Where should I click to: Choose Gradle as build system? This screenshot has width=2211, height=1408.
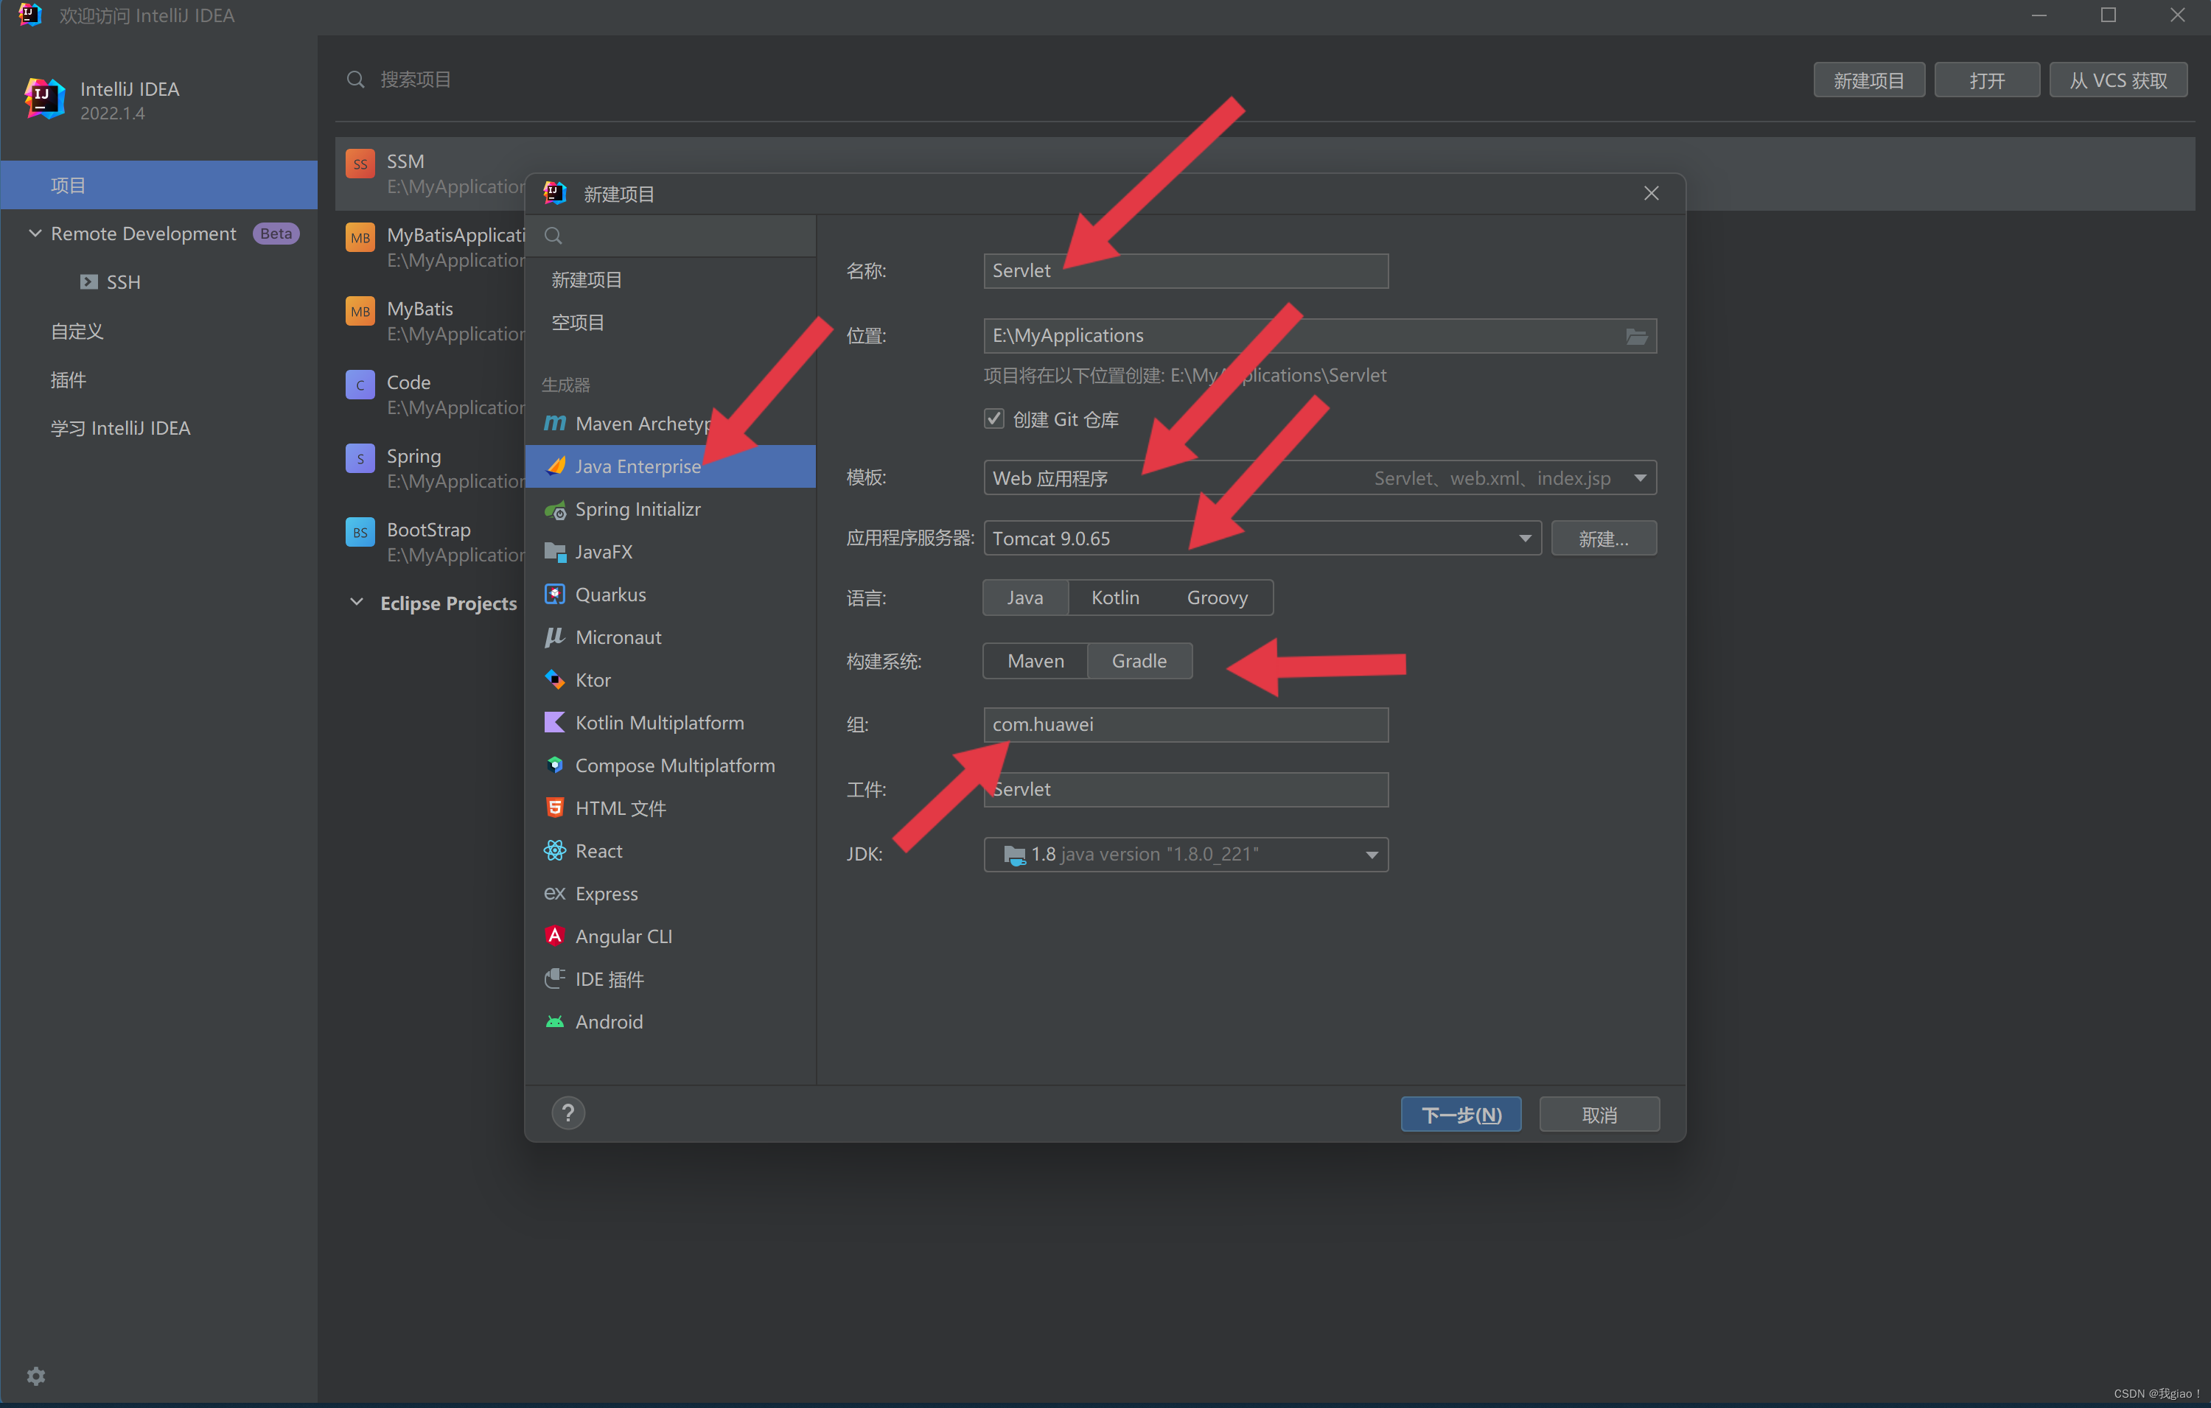coord(1139,661)
